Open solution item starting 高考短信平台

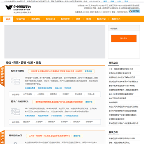tap(122, 138)
